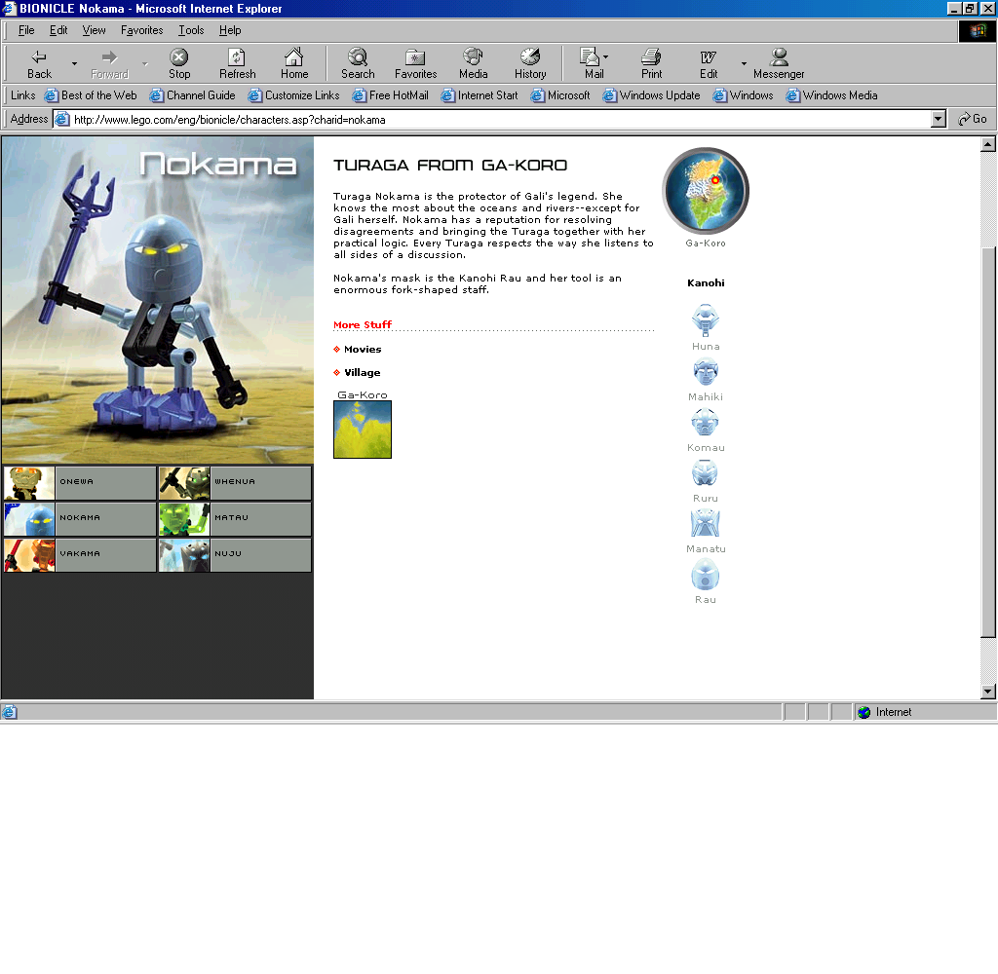Open the Windows Media link
This screenshot has width=998, height=974.
point(832,95)
